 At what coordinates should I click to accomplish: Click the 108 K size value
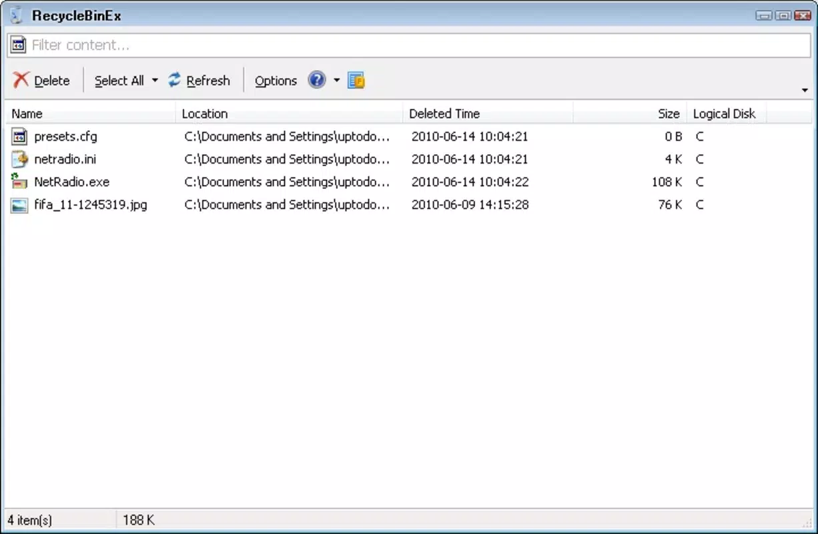click(x=667, y=182)
